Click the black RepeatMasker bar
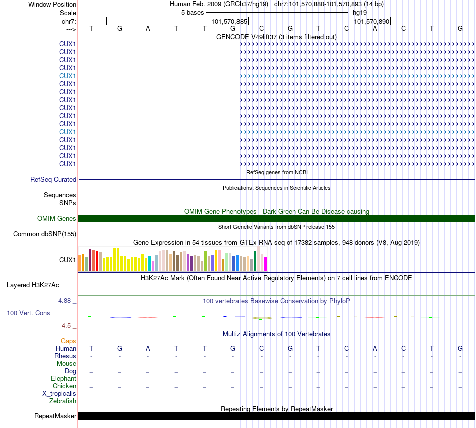 [277, 416]
